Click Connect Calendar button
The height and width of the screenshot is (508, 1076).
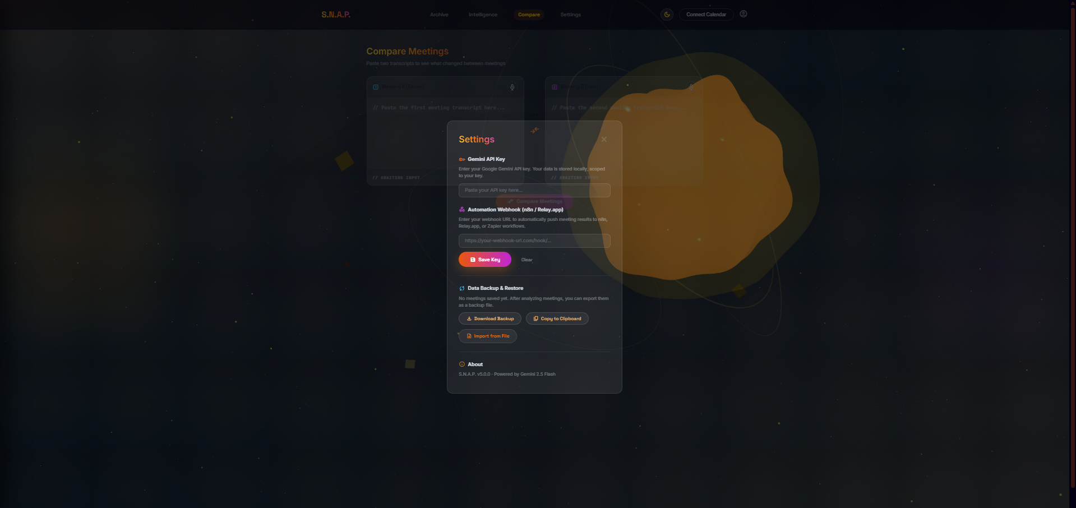point(706,15)
